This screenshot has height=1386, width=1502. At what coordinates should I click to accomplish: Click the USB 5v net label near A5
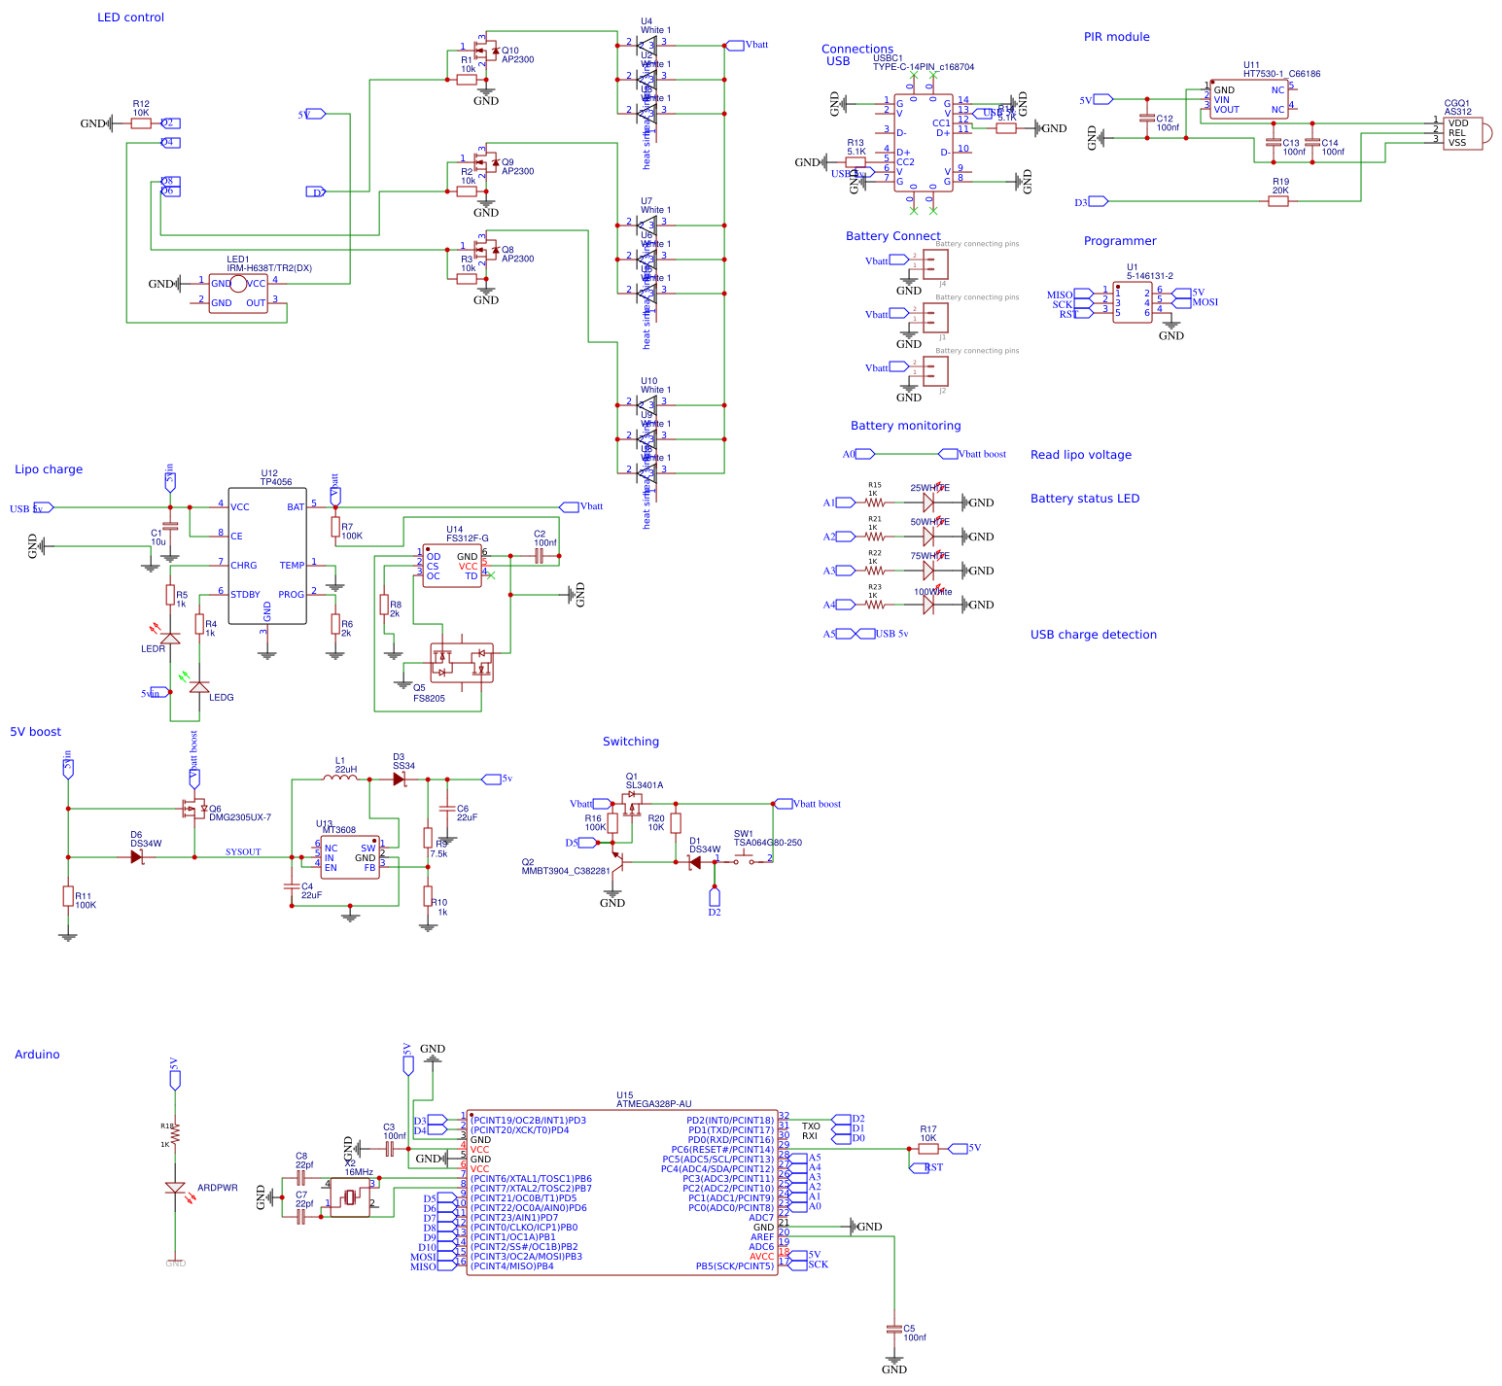[x=891, y=633]
